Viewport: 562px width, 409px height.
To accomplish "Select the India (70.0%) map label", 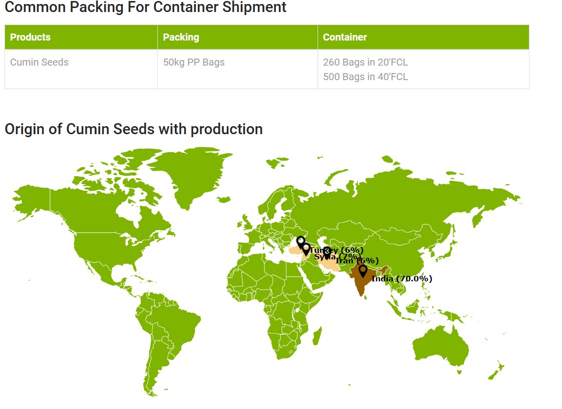I will pyautogui.click(x=401, y=278).
